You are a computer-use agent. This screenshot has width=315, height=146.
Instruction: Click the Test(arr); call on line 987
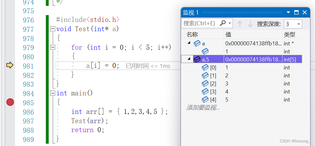tap(90, 121)
